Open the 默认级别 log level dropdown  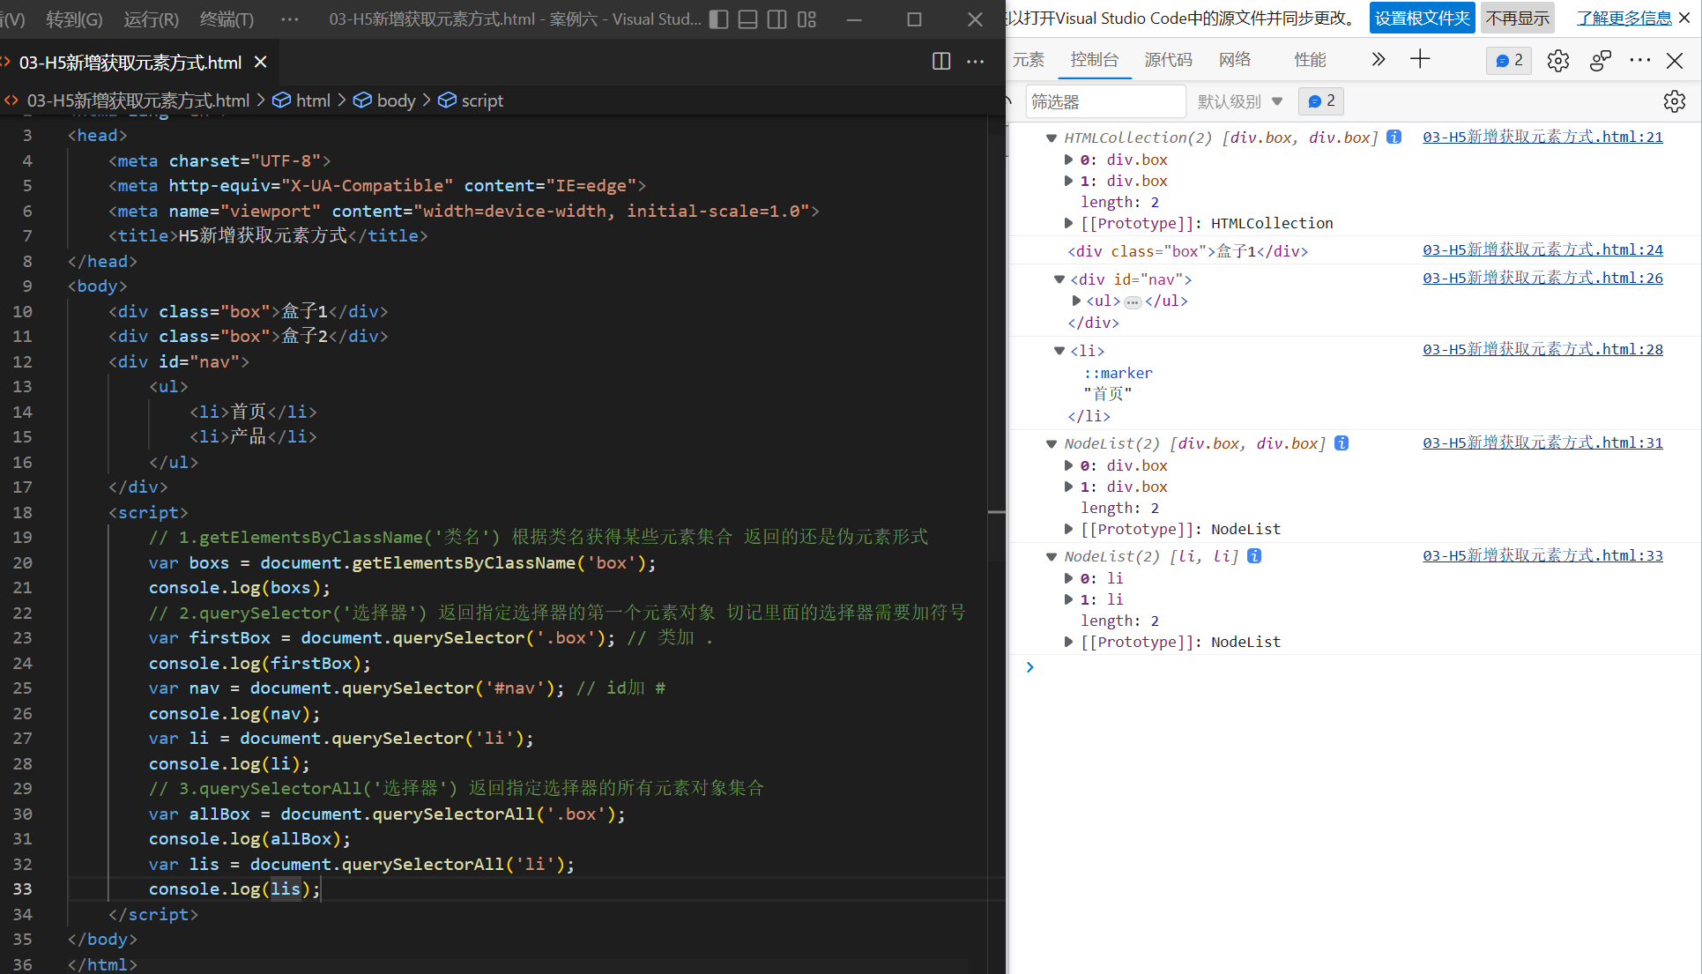tap(1239, 101)
